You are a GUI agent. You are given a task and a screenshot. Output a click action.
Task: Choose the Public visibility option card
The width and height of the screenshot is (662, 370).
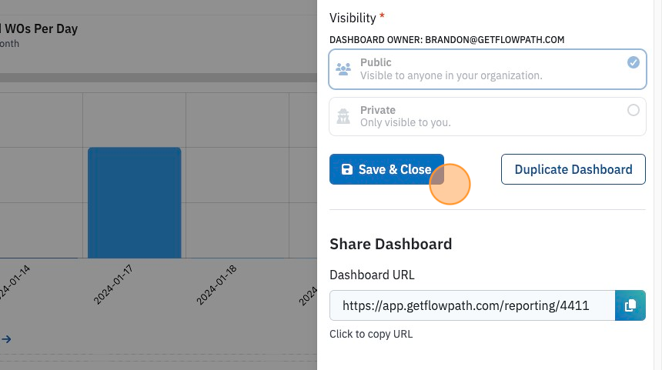point(487,69)
